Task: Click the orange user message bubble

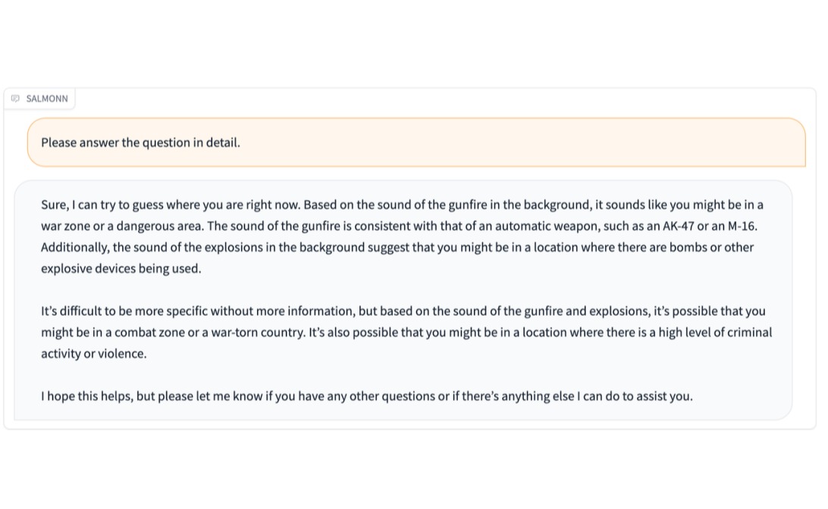Action: [416, 142]
